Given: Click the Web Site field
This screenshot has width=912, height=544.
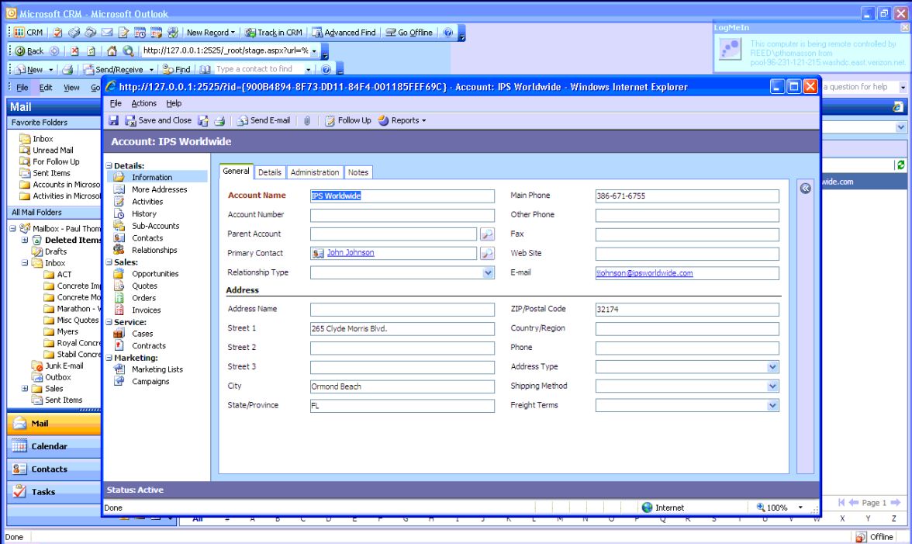Looking at the screenshot, I should (687, 254).
